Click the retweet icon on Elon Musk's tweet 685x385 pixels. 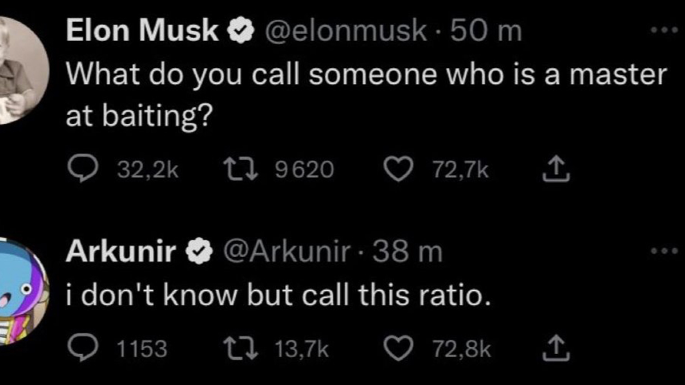[x=241, y=167]
